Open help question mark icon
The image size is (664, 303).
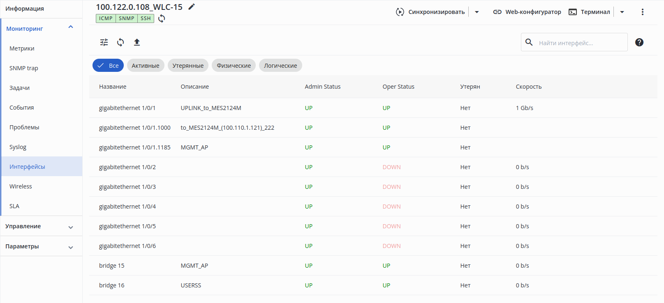[639, 42]
